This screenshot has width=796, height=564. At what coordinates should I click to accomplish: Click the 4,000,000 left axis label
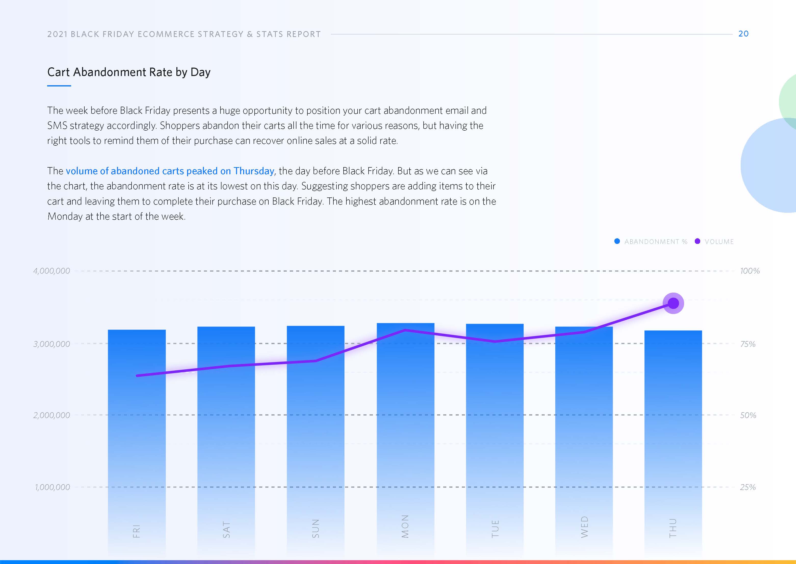point(51,271)
